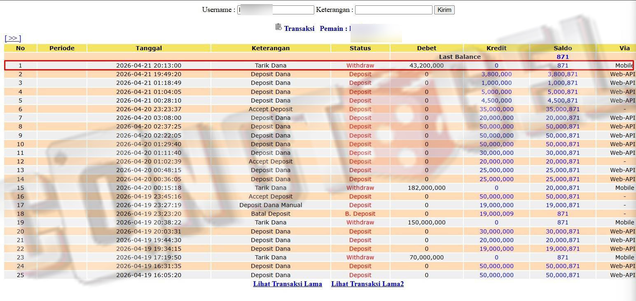The height and width of the screenshot is (301, 636).
Task: Click the Status column header
Action: click(360, 48)
